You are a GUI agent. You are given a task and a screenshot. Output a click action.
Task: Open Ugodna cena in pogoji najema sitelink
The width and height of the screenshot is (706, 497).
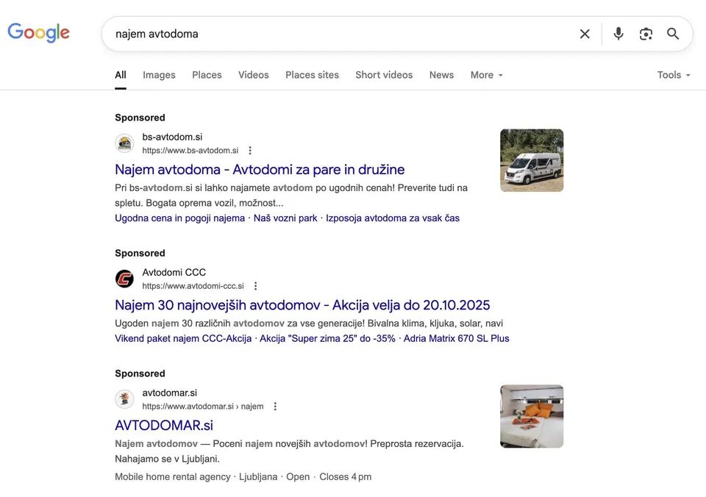(x=179, y=218)
